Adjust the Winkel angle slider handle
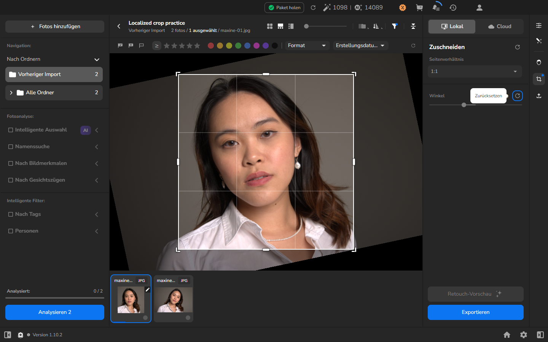Screen dimensions: 548x342 point(464,105)
